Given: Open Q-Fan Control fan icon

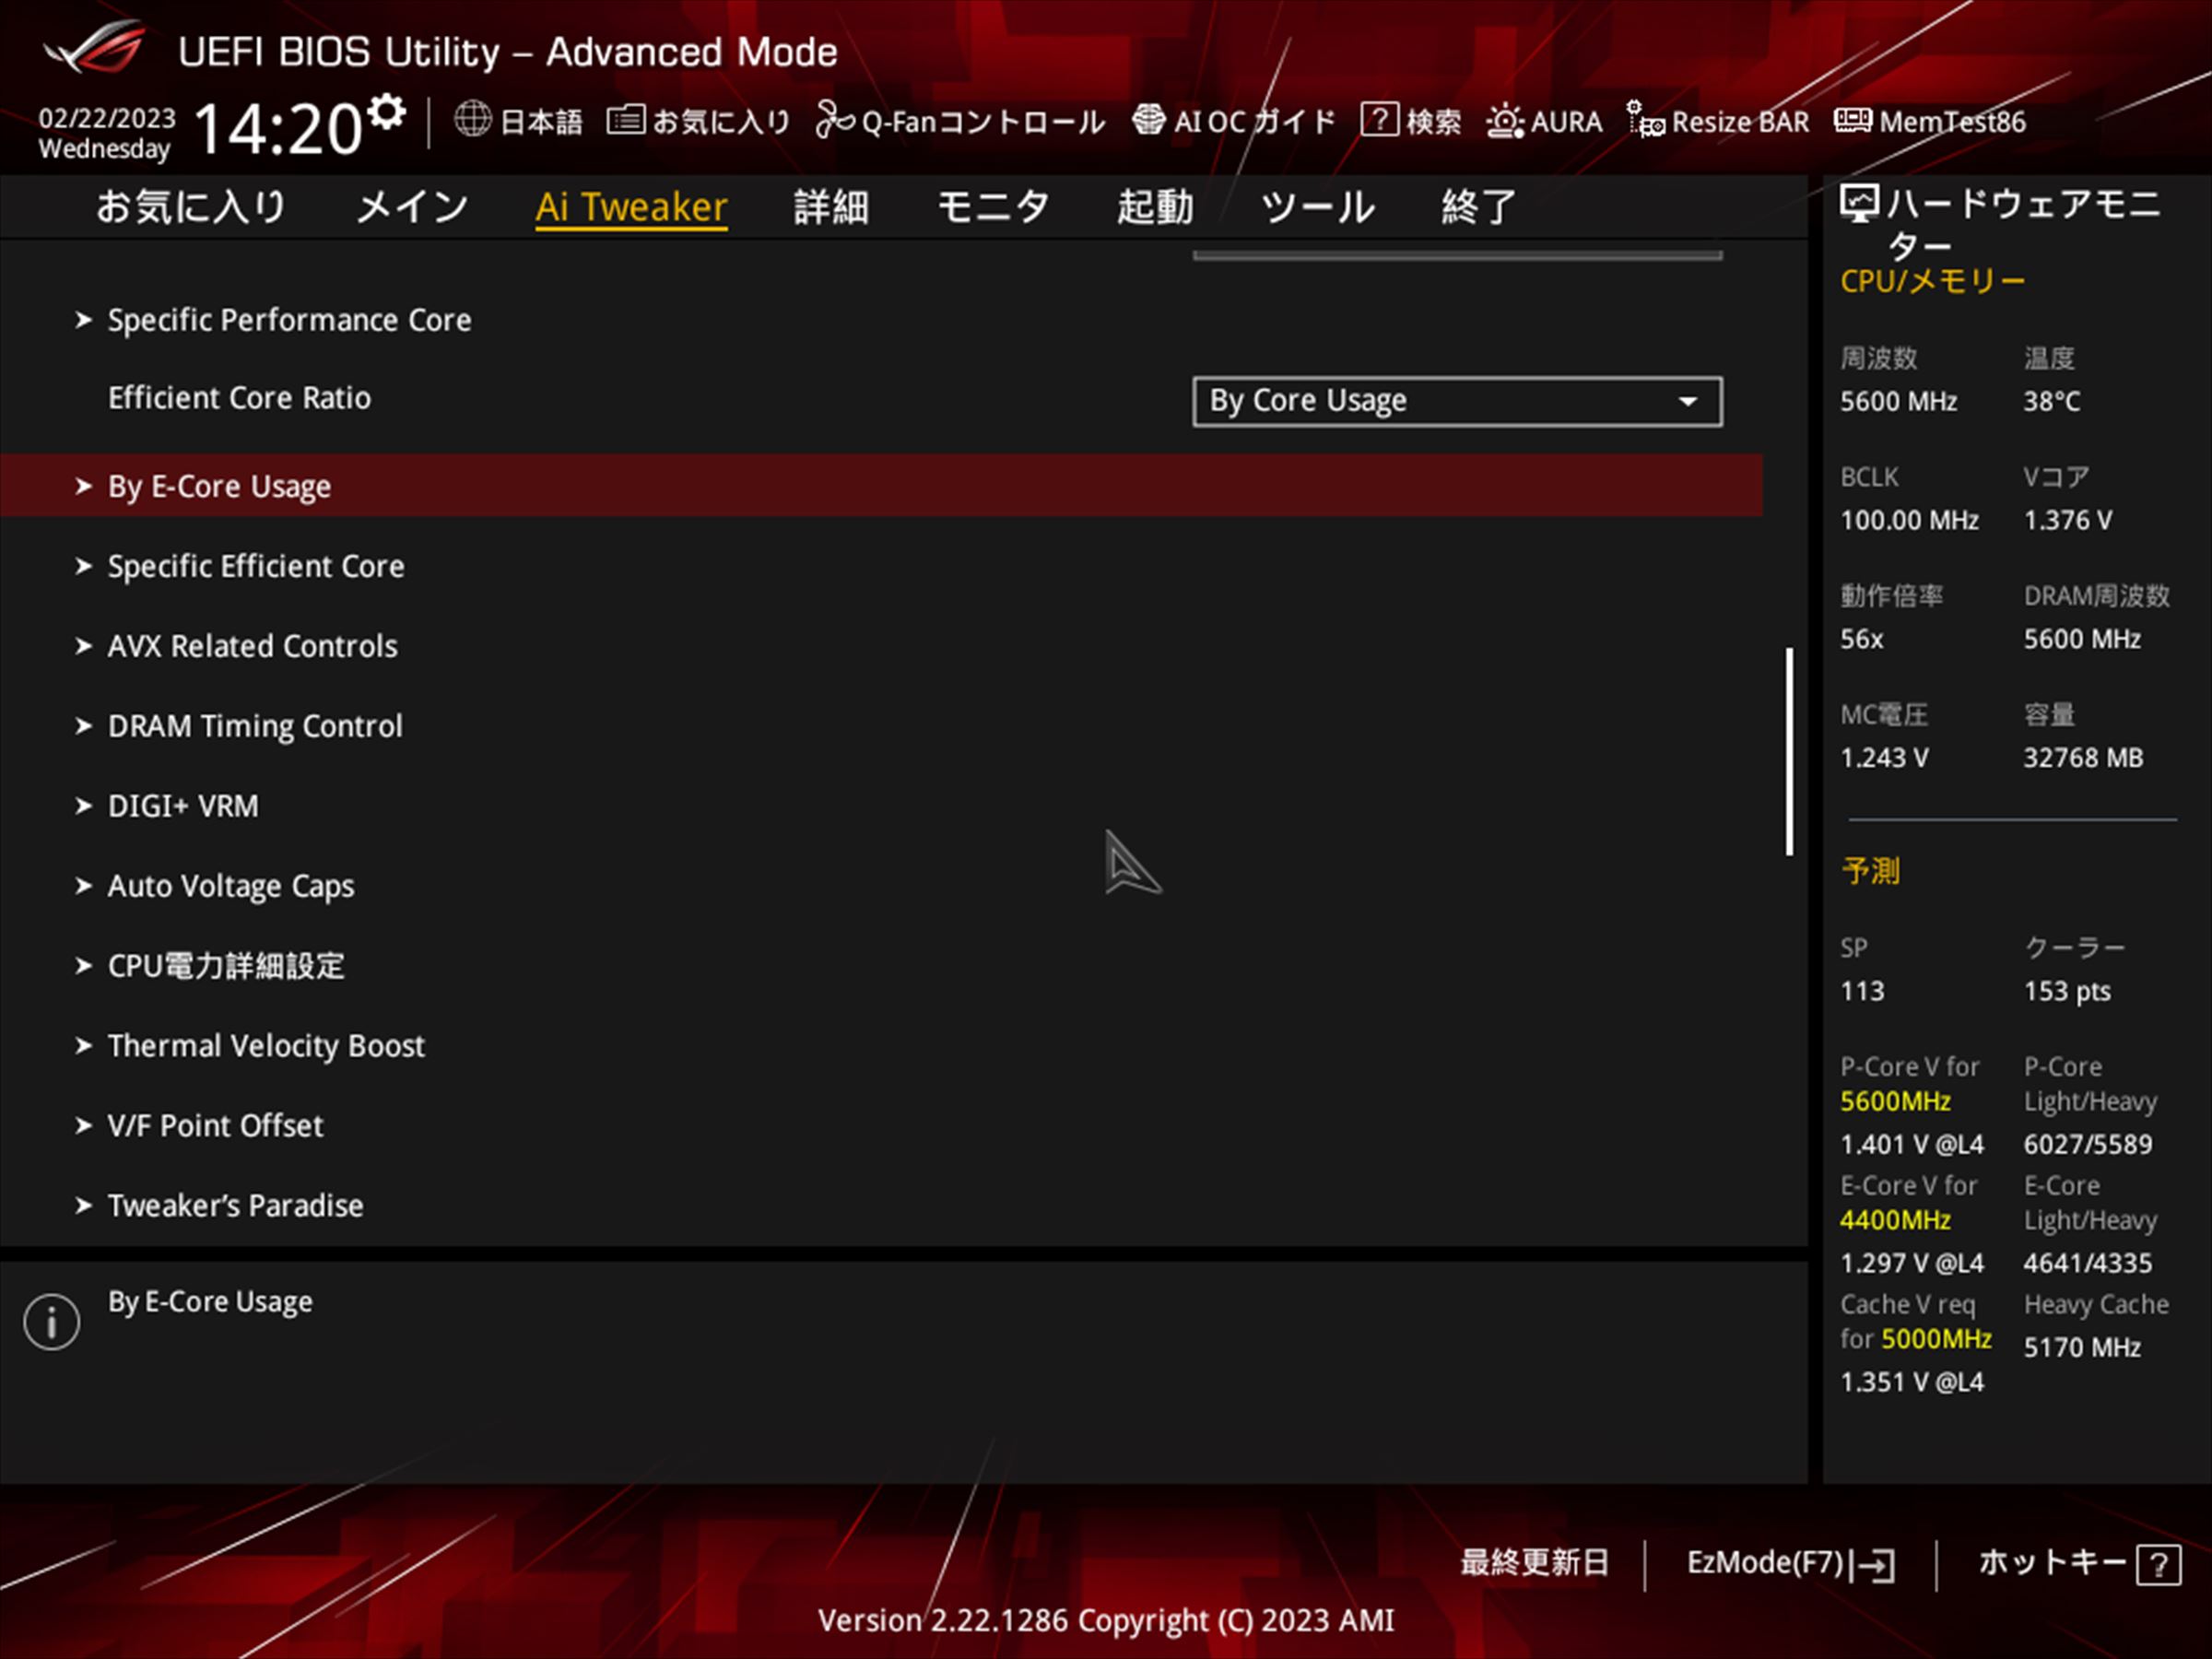Looking at the screenshot, I should coord(833,120).
